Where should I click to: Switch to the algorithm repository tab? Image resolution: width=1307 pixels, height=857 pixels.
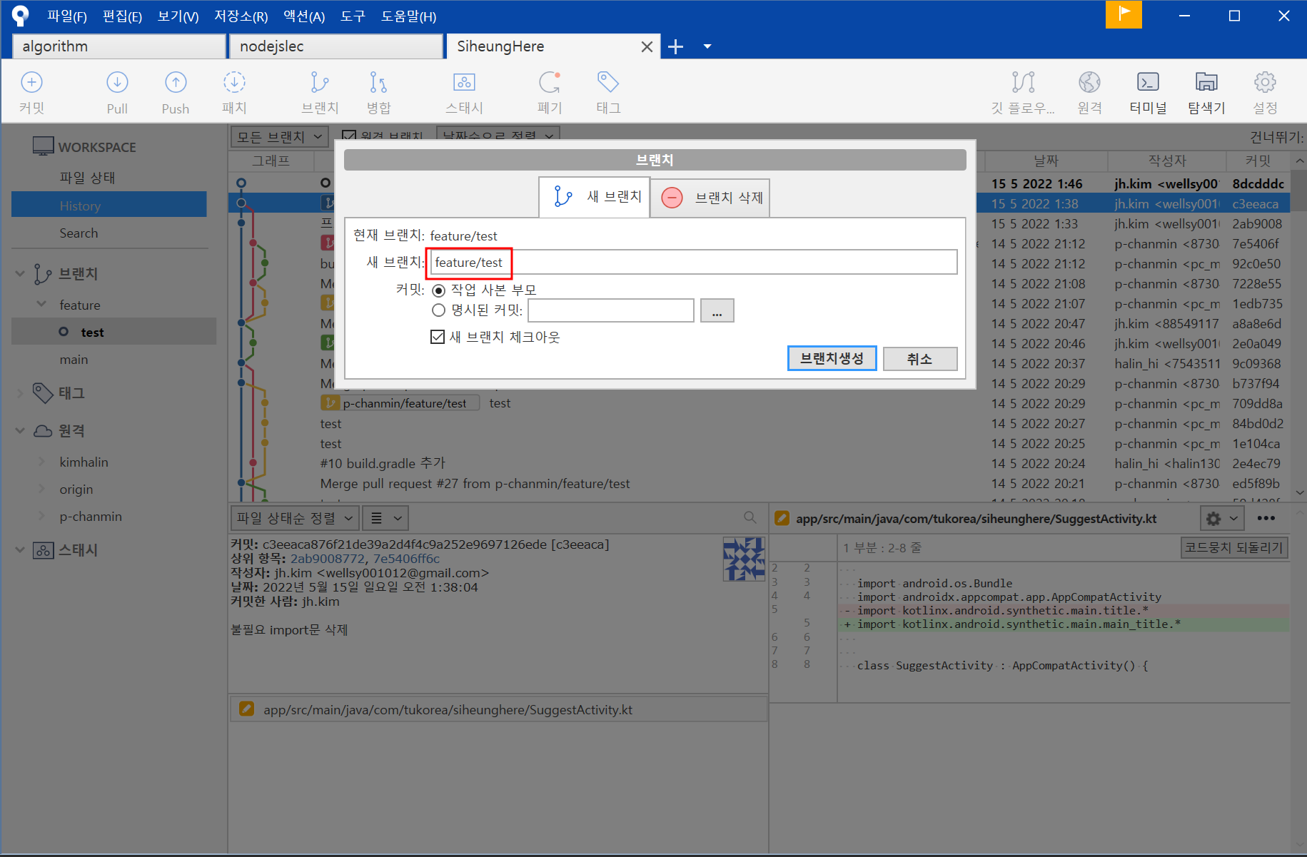click(119, 46)
